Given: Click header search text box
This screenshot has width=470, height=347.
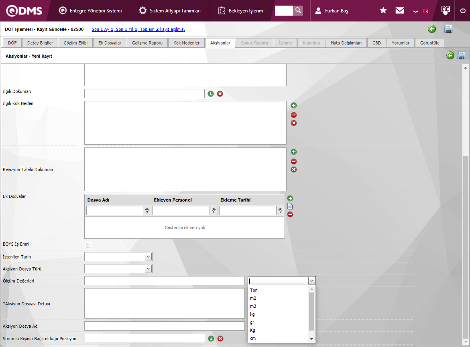Looking at the screenshot, I should pyautogui.click(x=283, y=10).
